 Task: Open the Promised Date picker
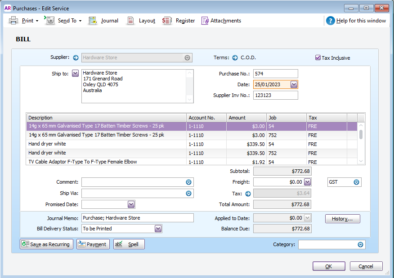[130, 204]
